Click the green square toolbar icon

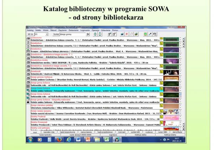point(146,34)
